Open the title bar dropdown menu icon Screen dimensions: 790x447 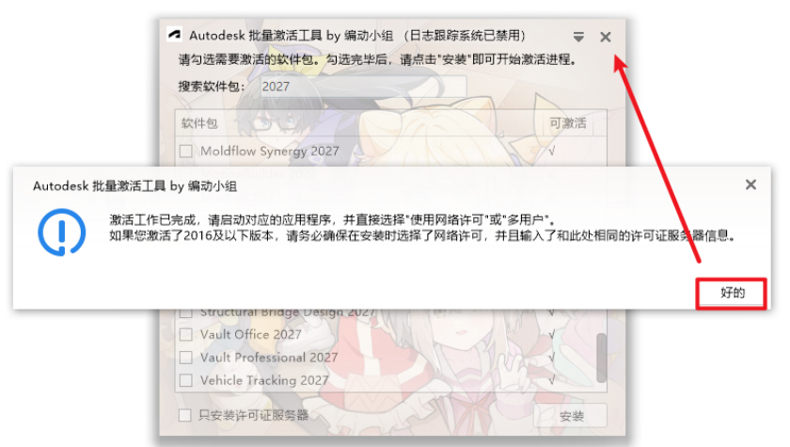point(578,37)
